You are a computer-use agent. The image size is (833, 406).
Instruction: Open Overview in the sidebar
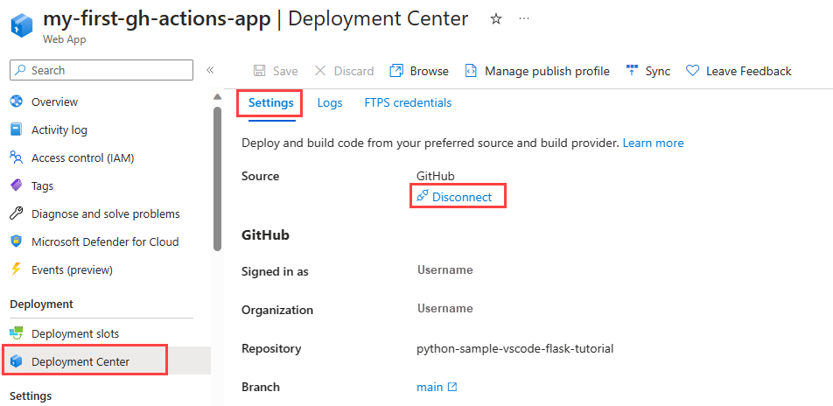(55, 102)
